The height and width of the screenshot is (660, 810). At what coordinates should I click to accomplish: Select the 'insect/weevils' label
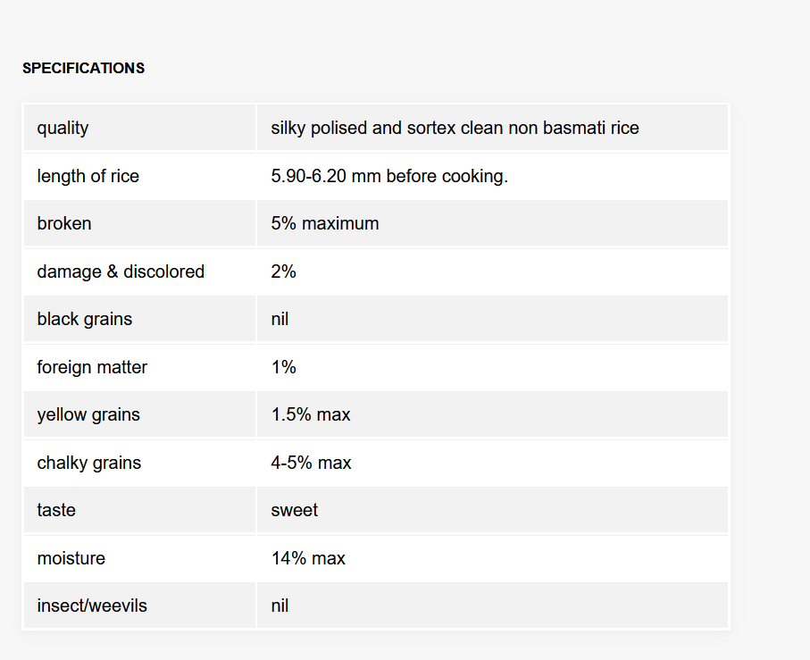(92, 606)
